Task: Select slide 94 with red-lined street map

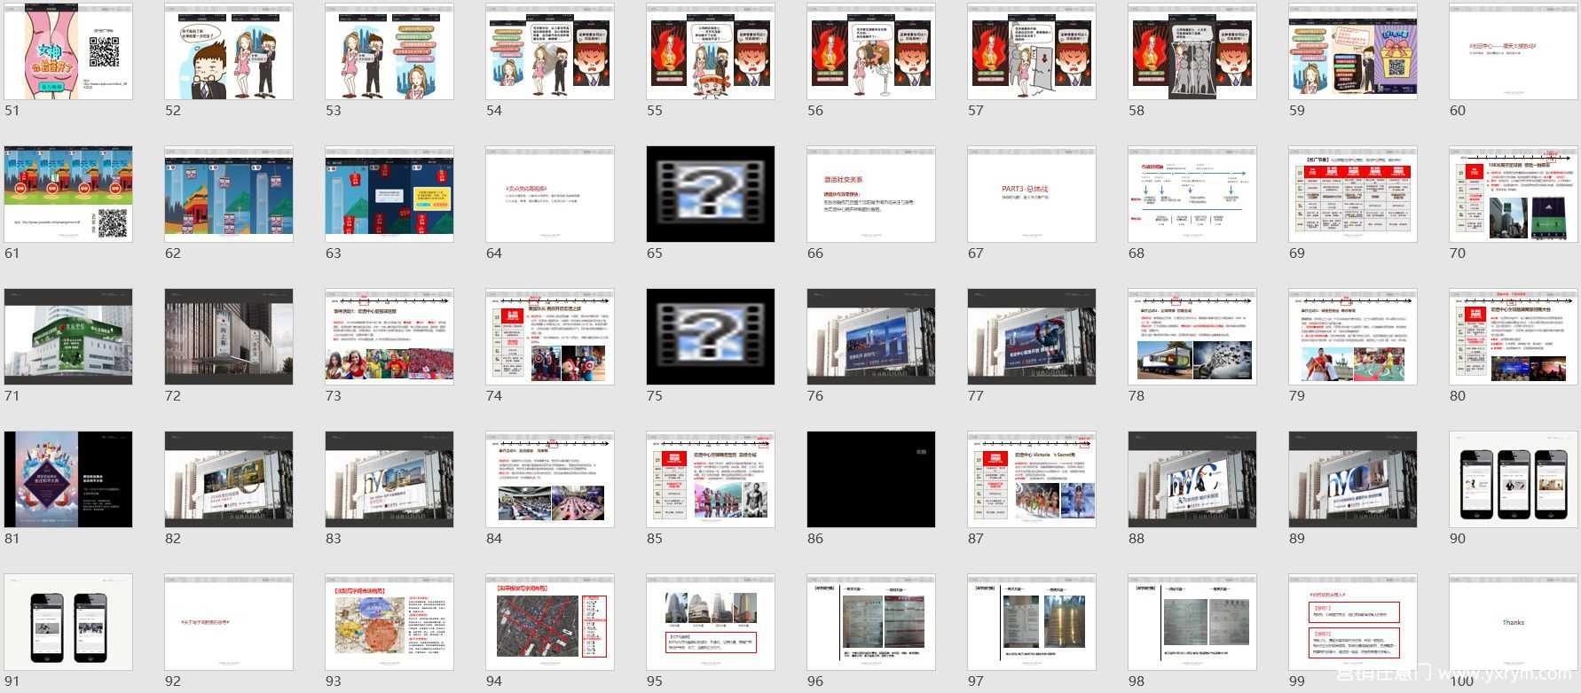Action: (x=549, y=622)
